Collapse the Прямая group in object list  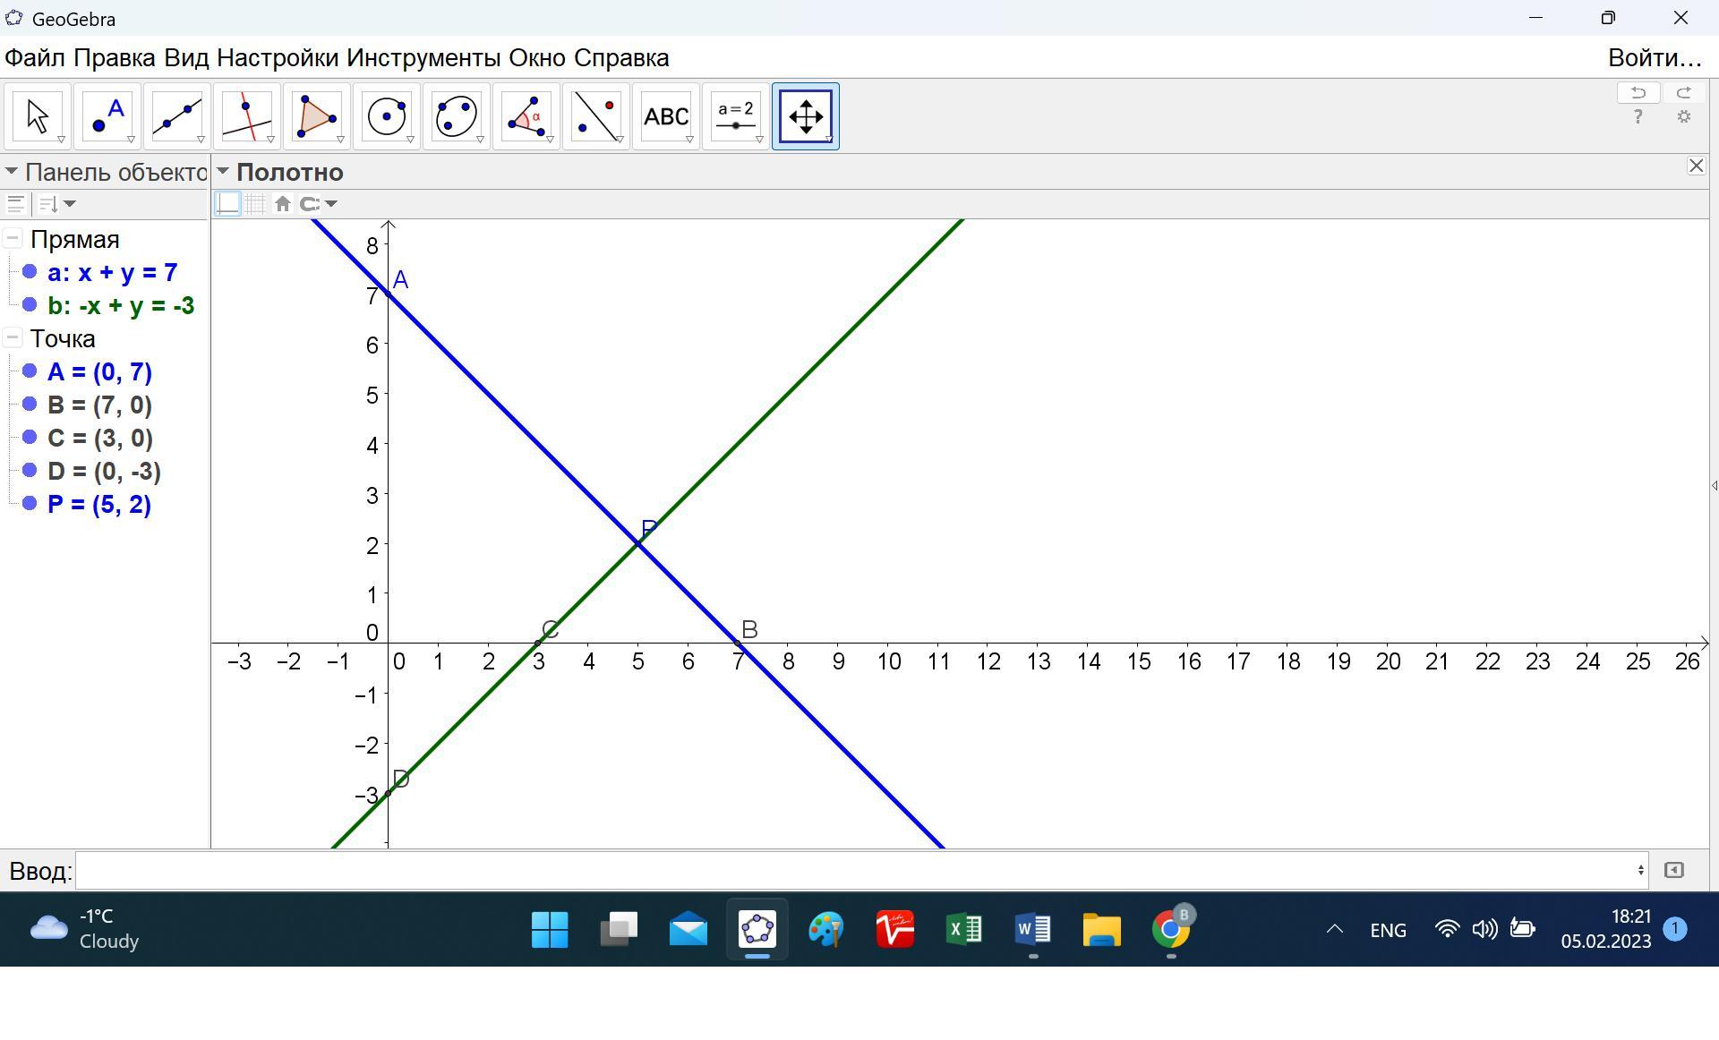pyautogui.click(x=13, y=239)
